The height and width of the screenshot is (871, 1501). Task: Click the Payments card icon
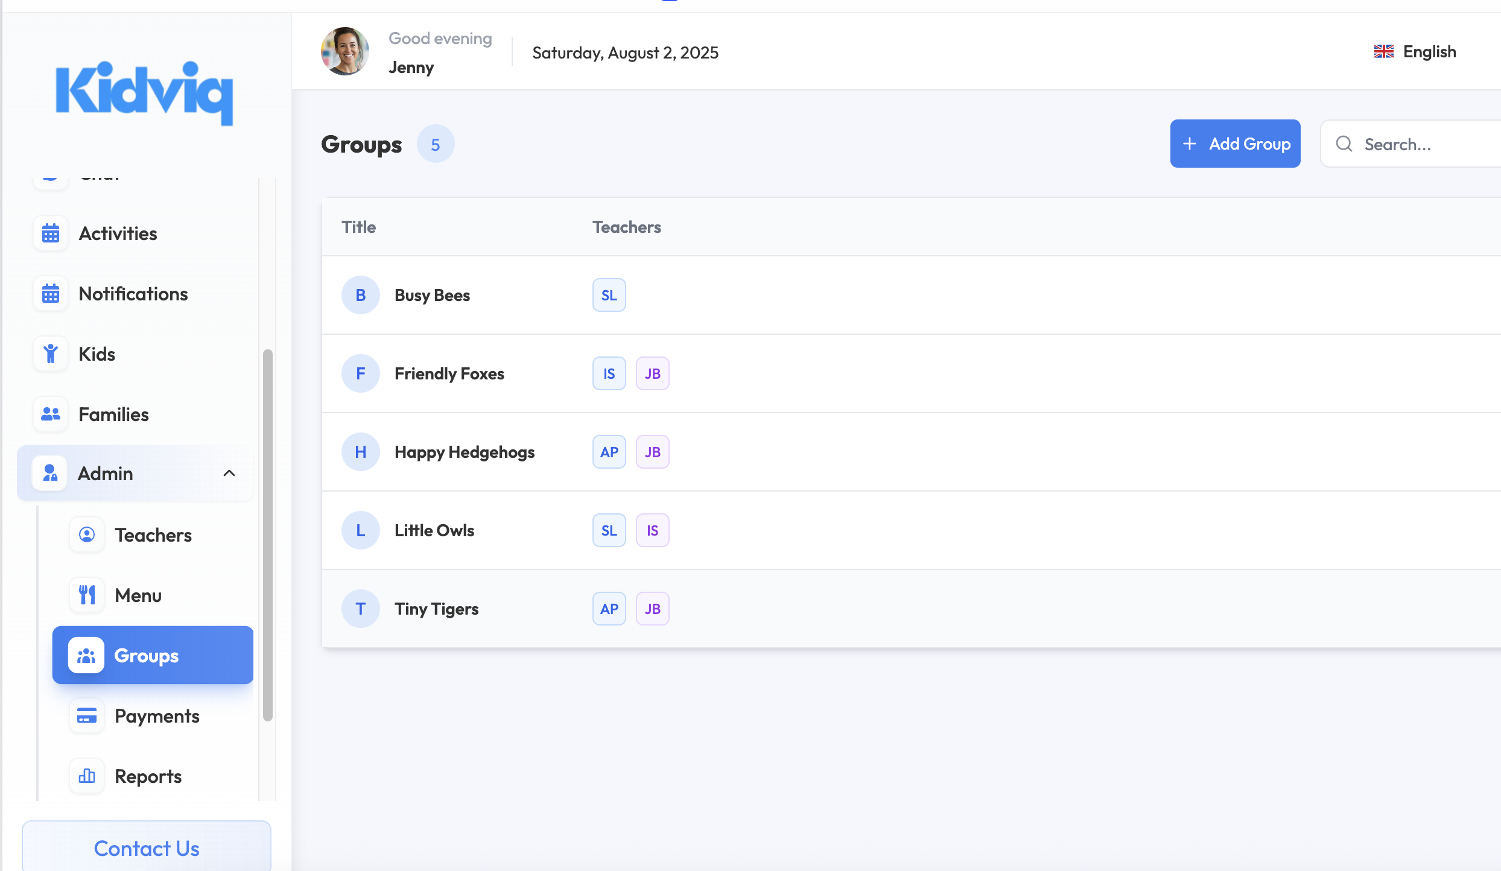tap(87, 716)
